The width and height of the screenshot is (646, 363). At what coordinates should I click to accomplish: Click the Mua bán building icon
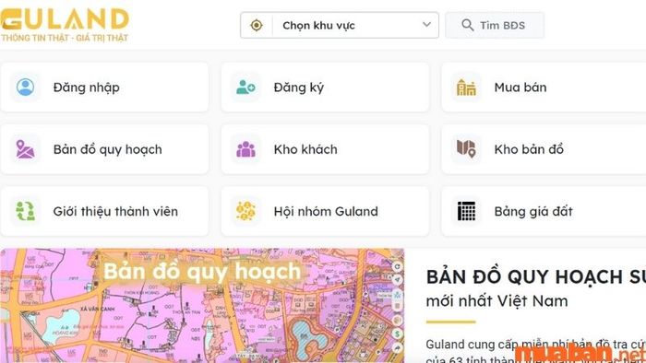(x=466, y=88)
